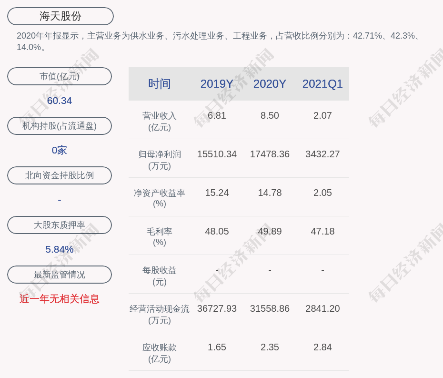The height and width of the screenshot is (378, 443).
Task: Click revenue value 8.50
Action: tap(270, 116)
